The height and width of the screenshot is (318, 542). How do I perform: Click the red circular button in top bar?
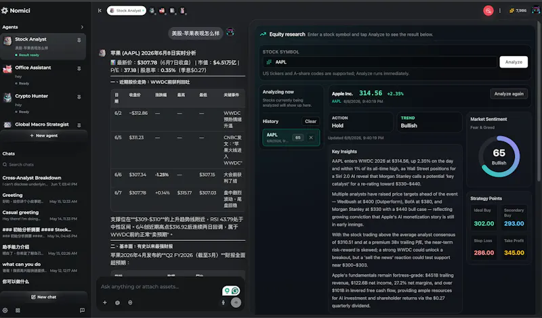[x=488, y=11]
